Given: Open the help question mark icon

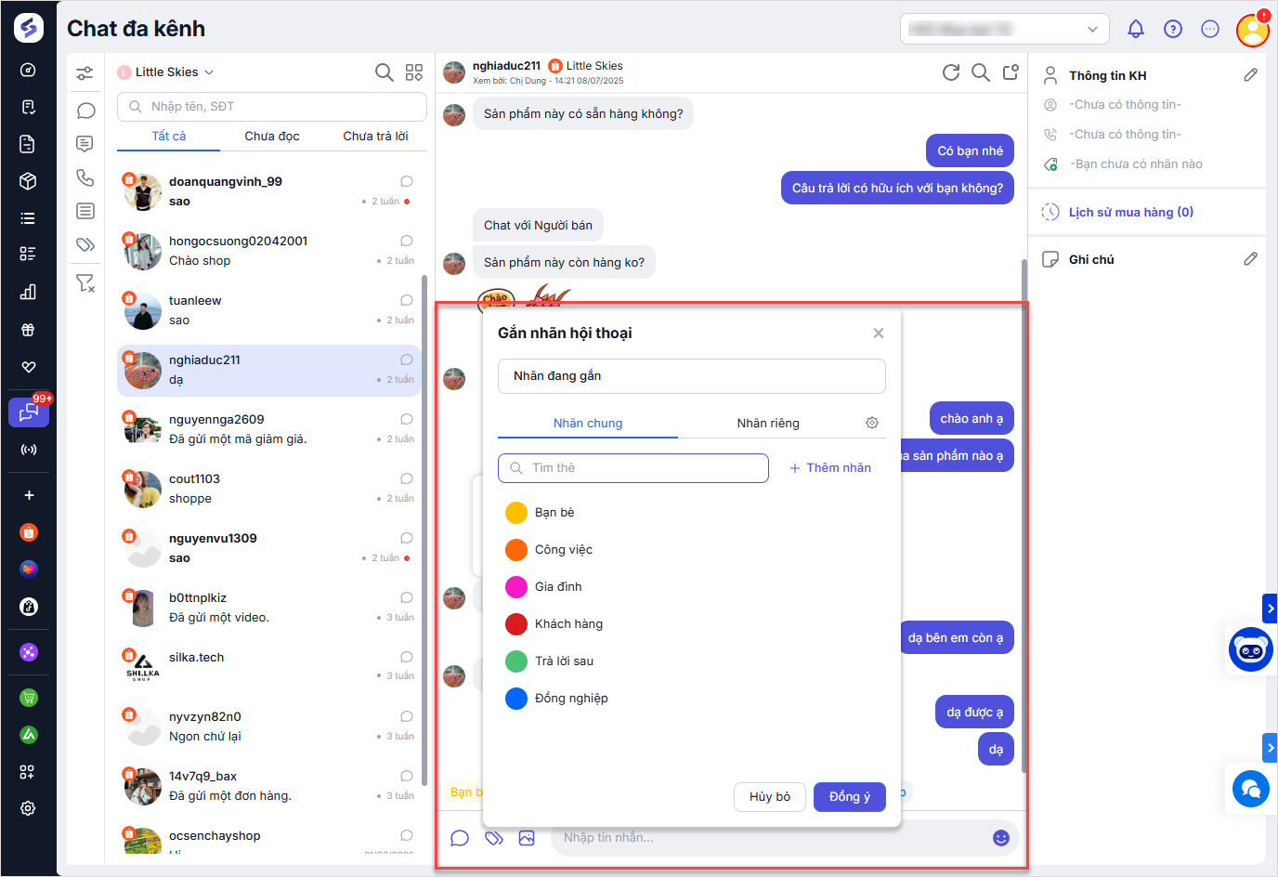Looking at the screenshot, I should [x=1173, y=29].
